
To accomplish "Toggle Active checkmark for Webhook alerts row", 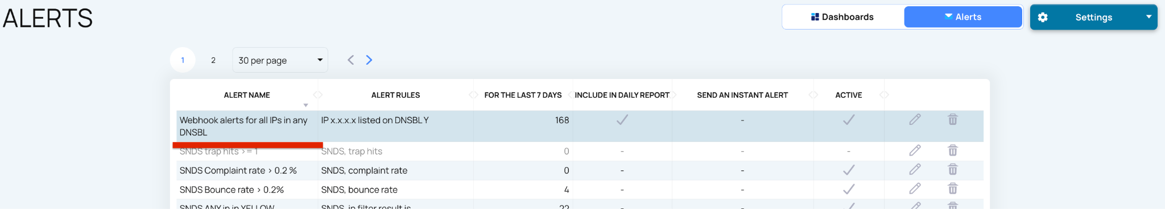I will (x=849, y=120).
